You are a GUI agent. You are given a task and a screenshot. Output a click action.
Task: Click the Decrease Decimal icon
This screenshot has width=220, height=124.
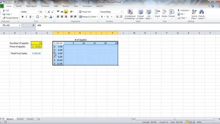coord(121,17)
